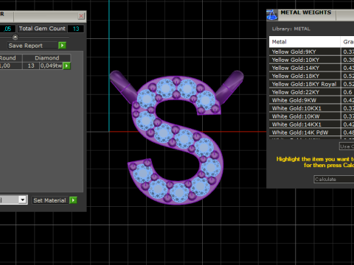354x265 pixels.
Task: Click the Metal Weights panel icon
Action: pos(272,15)
